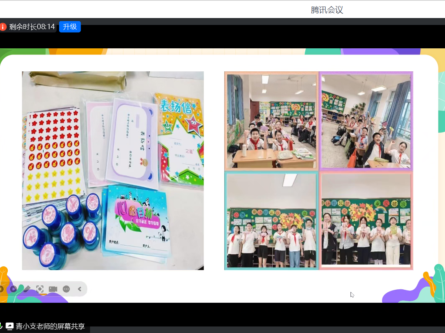Click the red info icon beside remaining time
This screenshot has width=445, height=333.
click(3, 27)
